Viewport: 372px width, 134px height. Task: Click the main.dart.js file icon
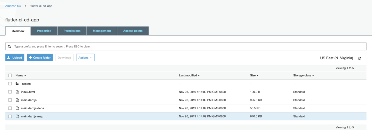(17, 100)
